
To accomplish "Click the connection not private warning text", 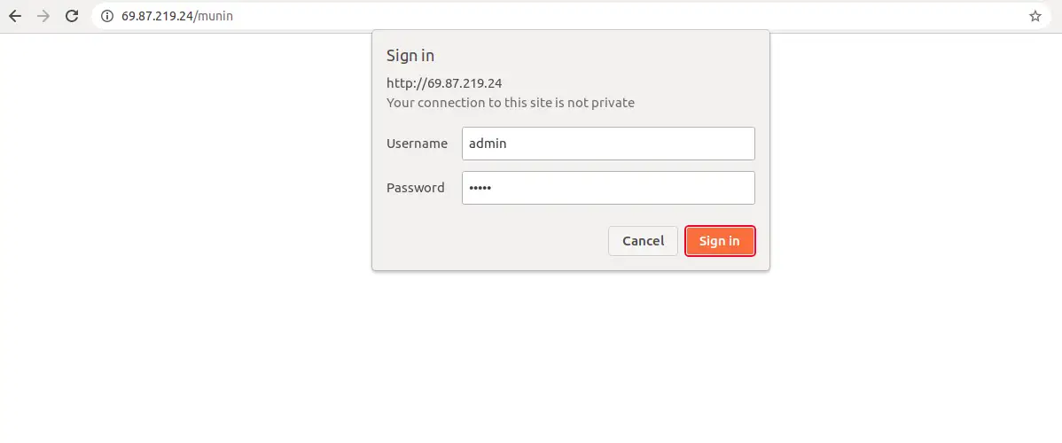I will [x=510, y=103].
